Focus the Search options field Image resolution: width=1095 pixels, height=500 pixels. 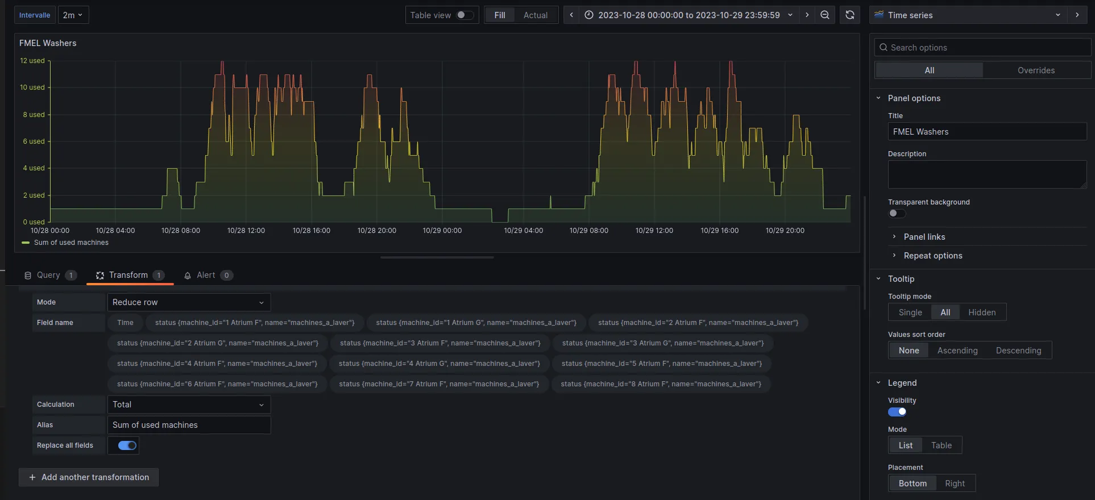pyautogui.click(x=983, y=48)
